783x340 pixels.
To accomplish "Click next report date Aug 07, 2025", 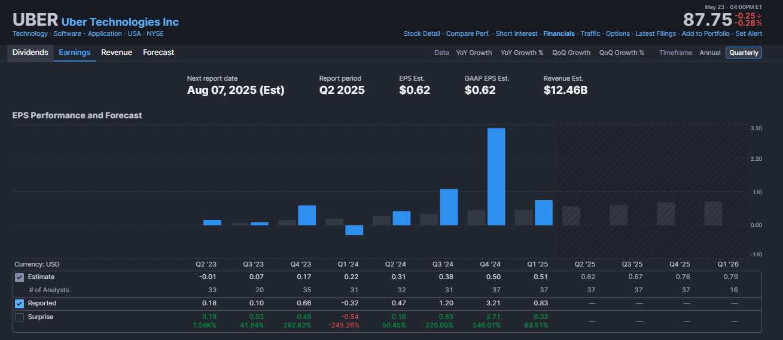I will click(236, 90).
